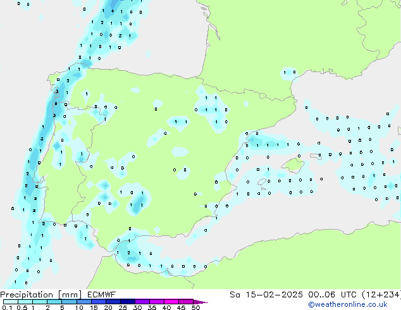Click the "25" legend scale label
Viewport: 401px width, 310px height.
point(123,307)
